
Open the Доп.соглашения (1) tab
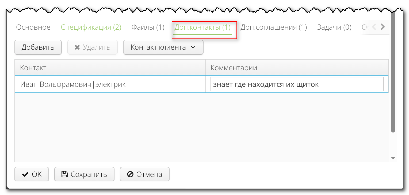[274, 27]
